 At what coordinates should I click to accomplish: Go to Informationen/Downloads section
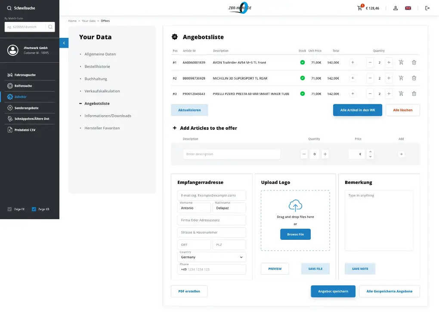108,116
